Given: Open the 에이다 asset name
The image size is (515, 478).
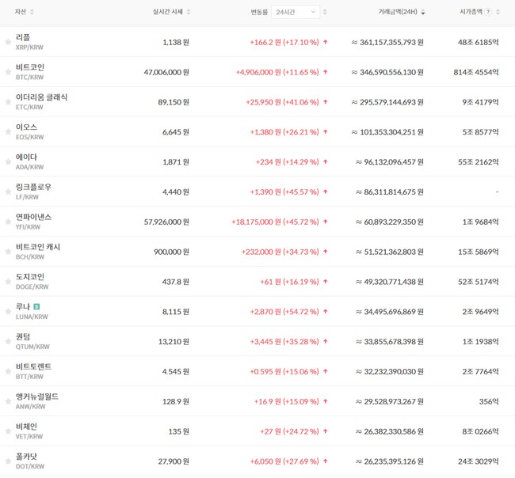Looking at the screenshot, I should point(26,157).
